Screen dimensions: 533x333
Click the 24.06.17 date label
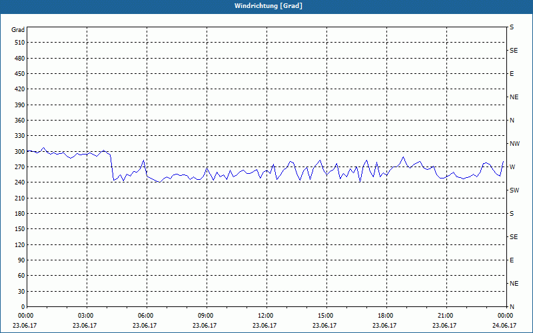[x=504, y=326]
